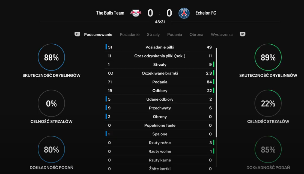
Task: Select the 22% shot accuracy circle
Action: [268, 103]
